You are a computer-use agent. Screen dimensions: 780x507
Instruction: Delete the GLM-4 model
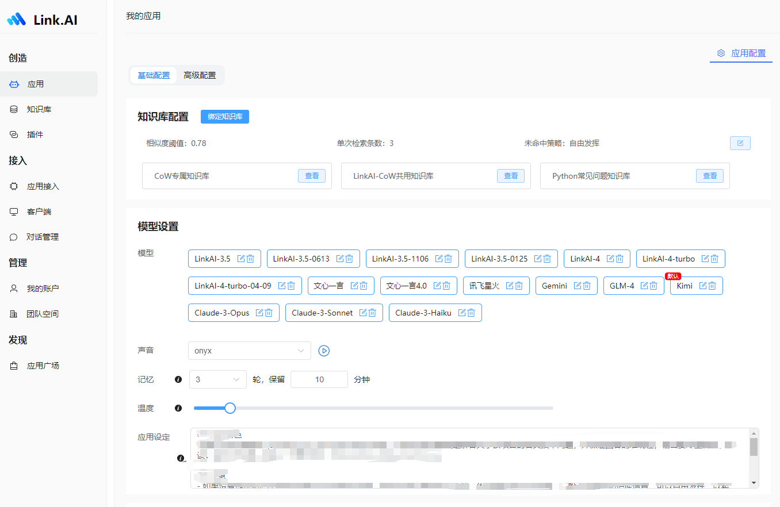[x=654, y=286]
